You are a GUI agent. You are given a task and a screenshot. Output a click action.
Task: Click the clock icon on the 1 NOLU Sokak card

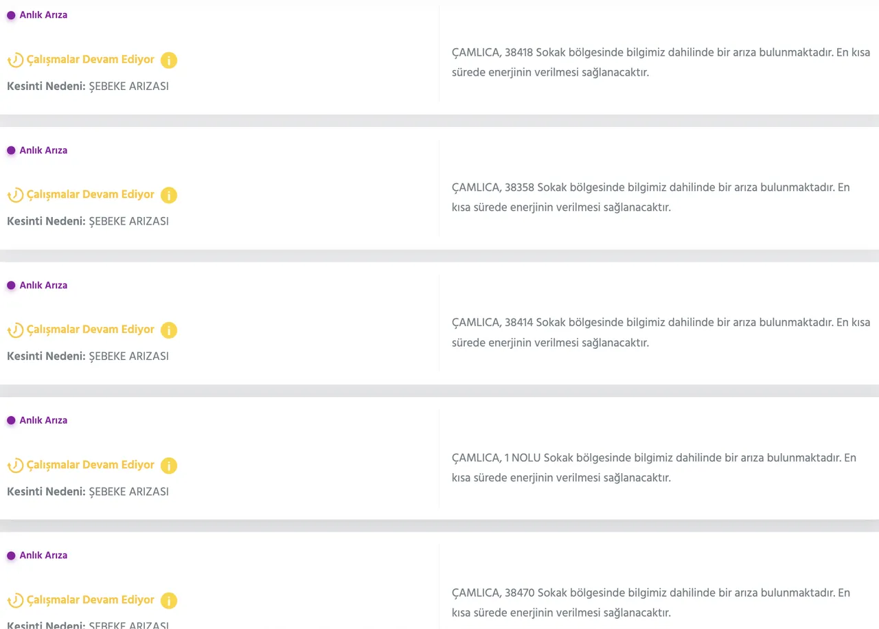(15, 466)
